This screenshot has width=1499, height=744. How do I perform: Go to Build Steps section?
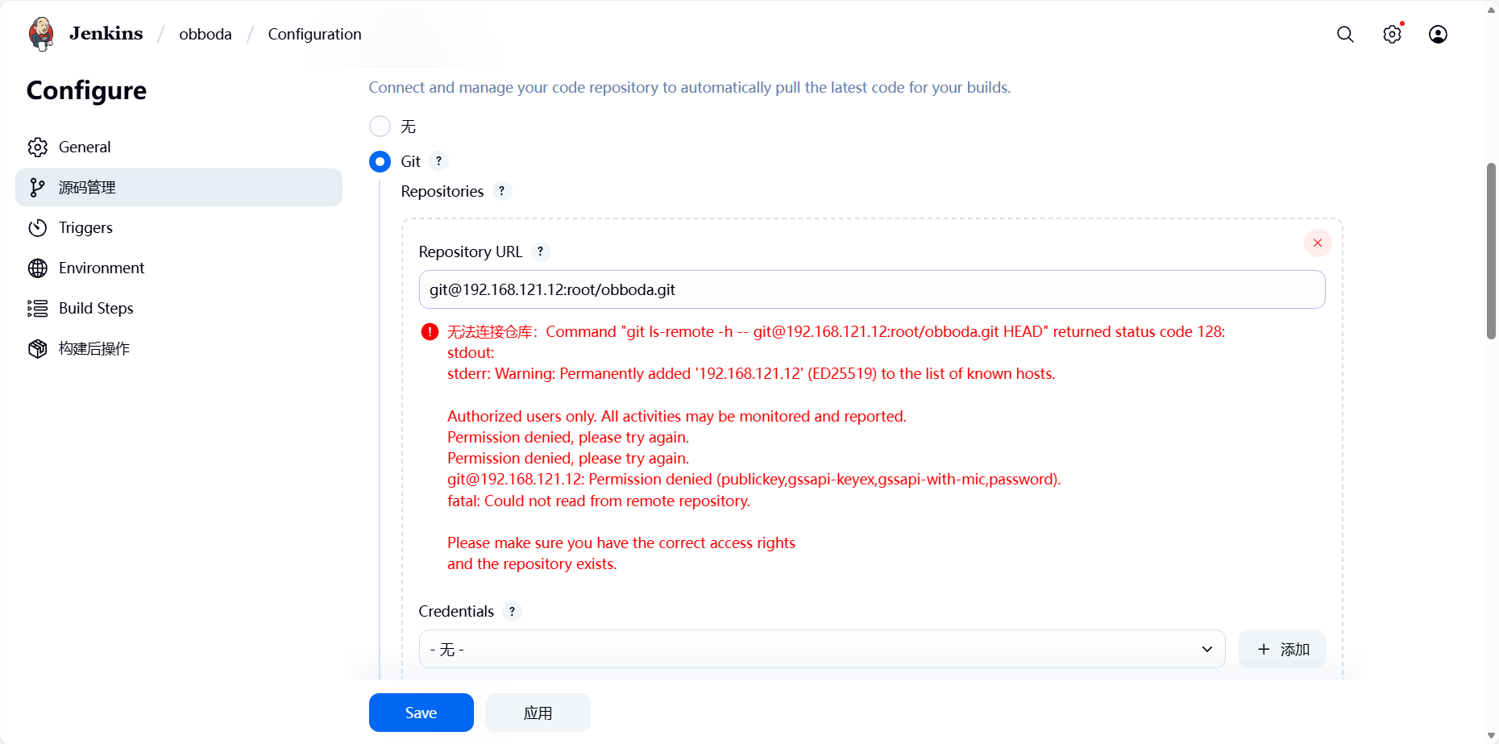(179, 308)
